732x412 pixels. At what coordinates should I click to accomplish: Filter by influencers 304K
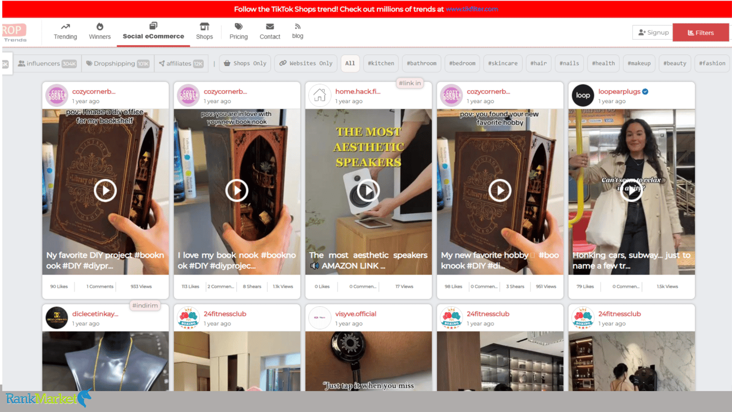click(47, 63)
